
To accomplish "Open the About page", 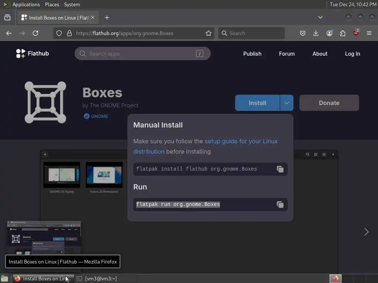I will [x=320, y=54].
